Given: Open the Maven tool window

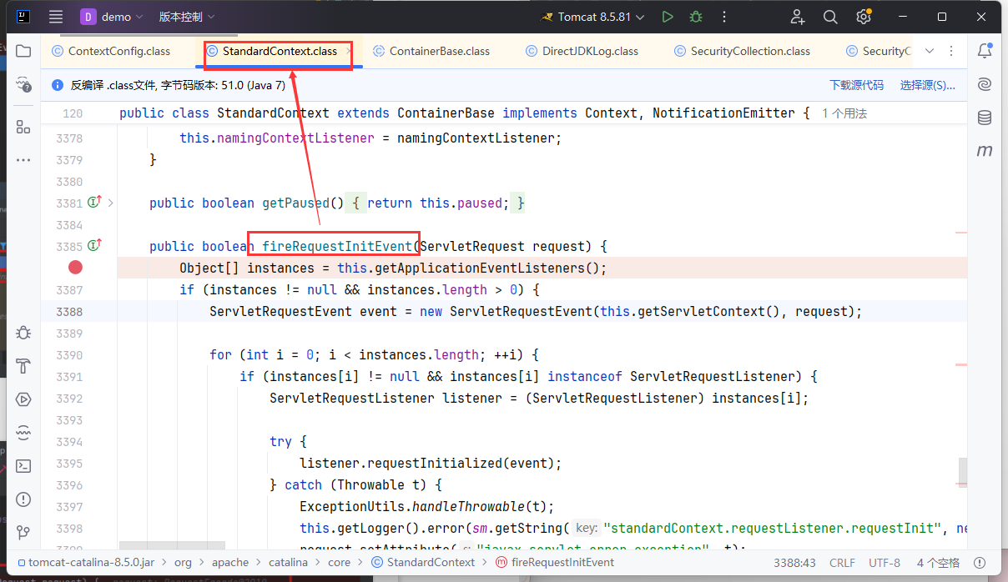Looking at the screenshot, I should pos(985,151).
